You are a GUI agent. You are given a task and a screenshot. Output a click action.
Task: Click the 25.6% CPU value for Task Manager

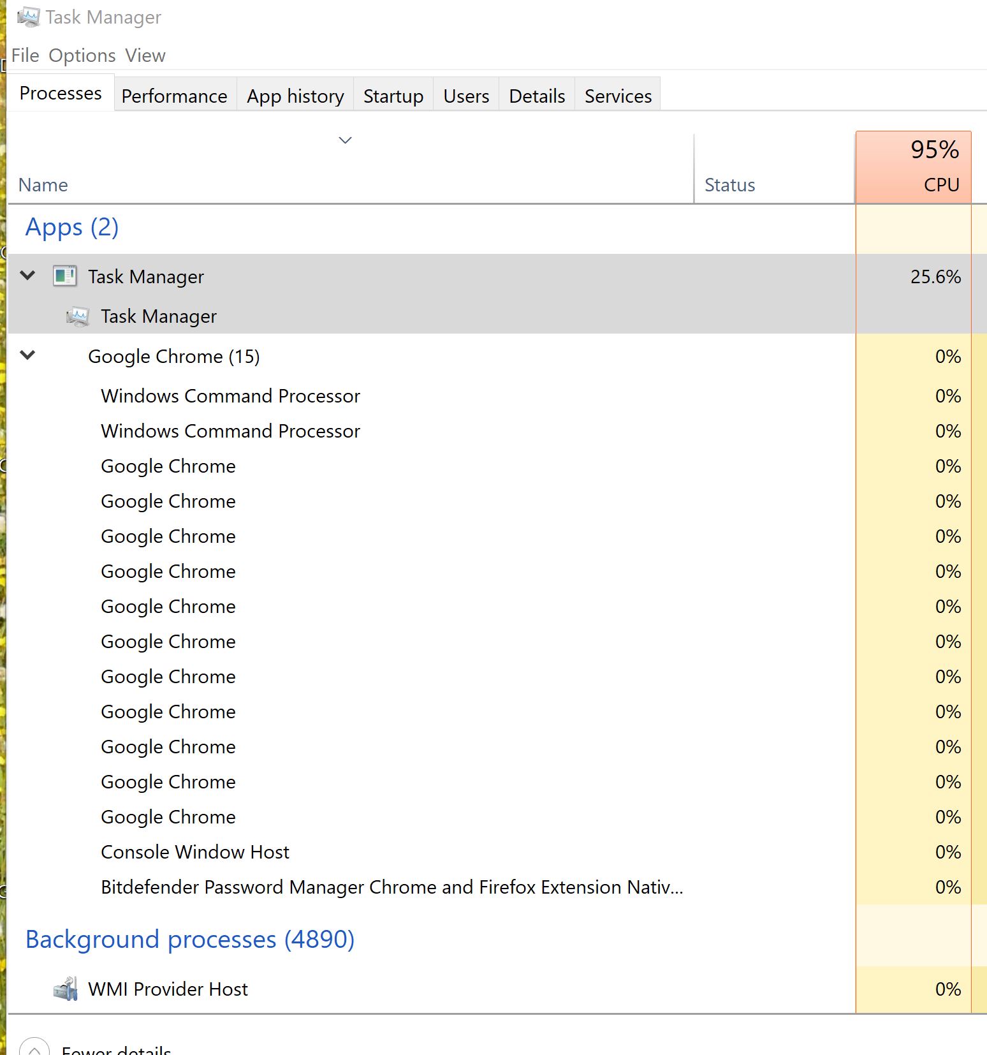point(935,276)
